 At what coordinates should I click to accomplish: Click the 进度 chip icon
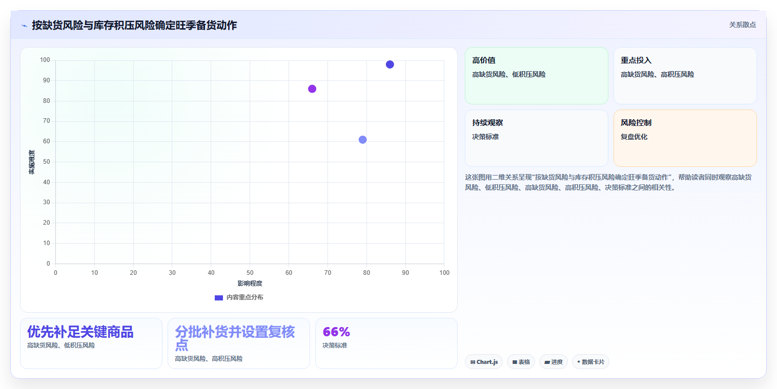coord(547,362)
